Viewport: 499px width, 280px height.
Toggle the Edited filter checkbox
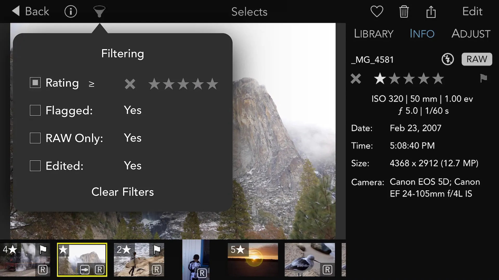coord(35,165)
